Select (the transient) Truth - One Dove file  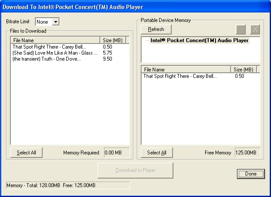[x=46, y=59]
